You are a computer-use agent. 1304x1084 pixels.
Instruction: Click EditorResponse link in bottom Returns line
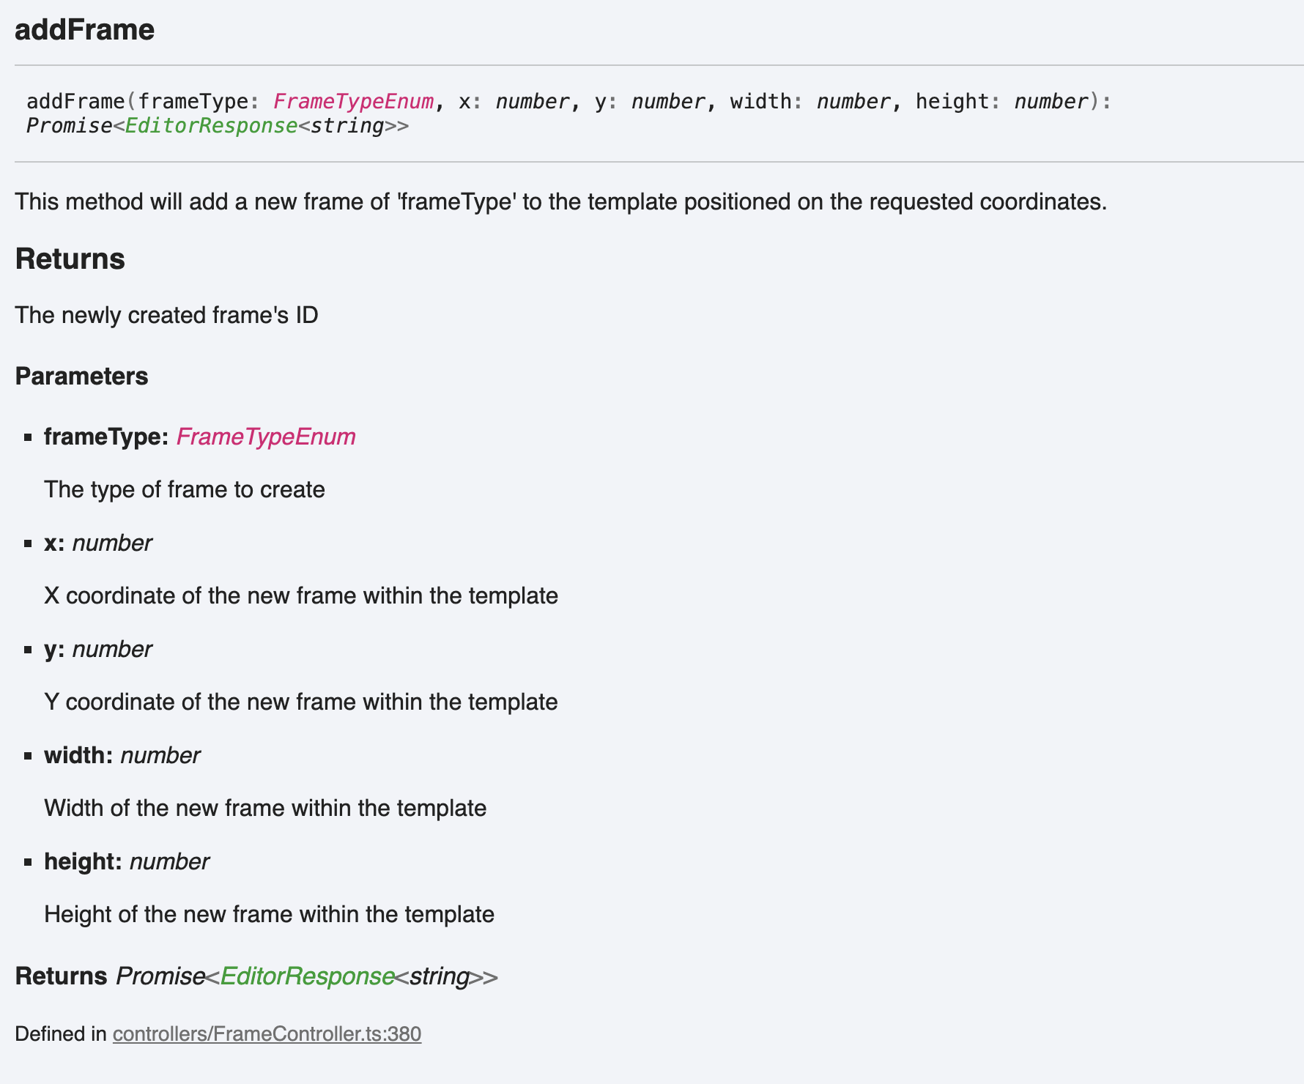click(x=307, y=976)
